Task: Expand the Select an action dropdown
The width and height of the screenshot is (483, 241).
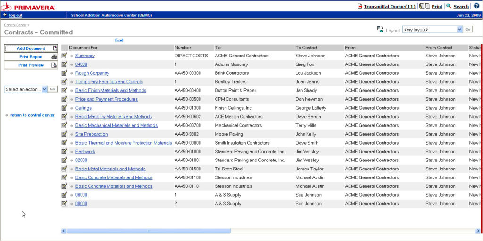Action: (44, 89)
